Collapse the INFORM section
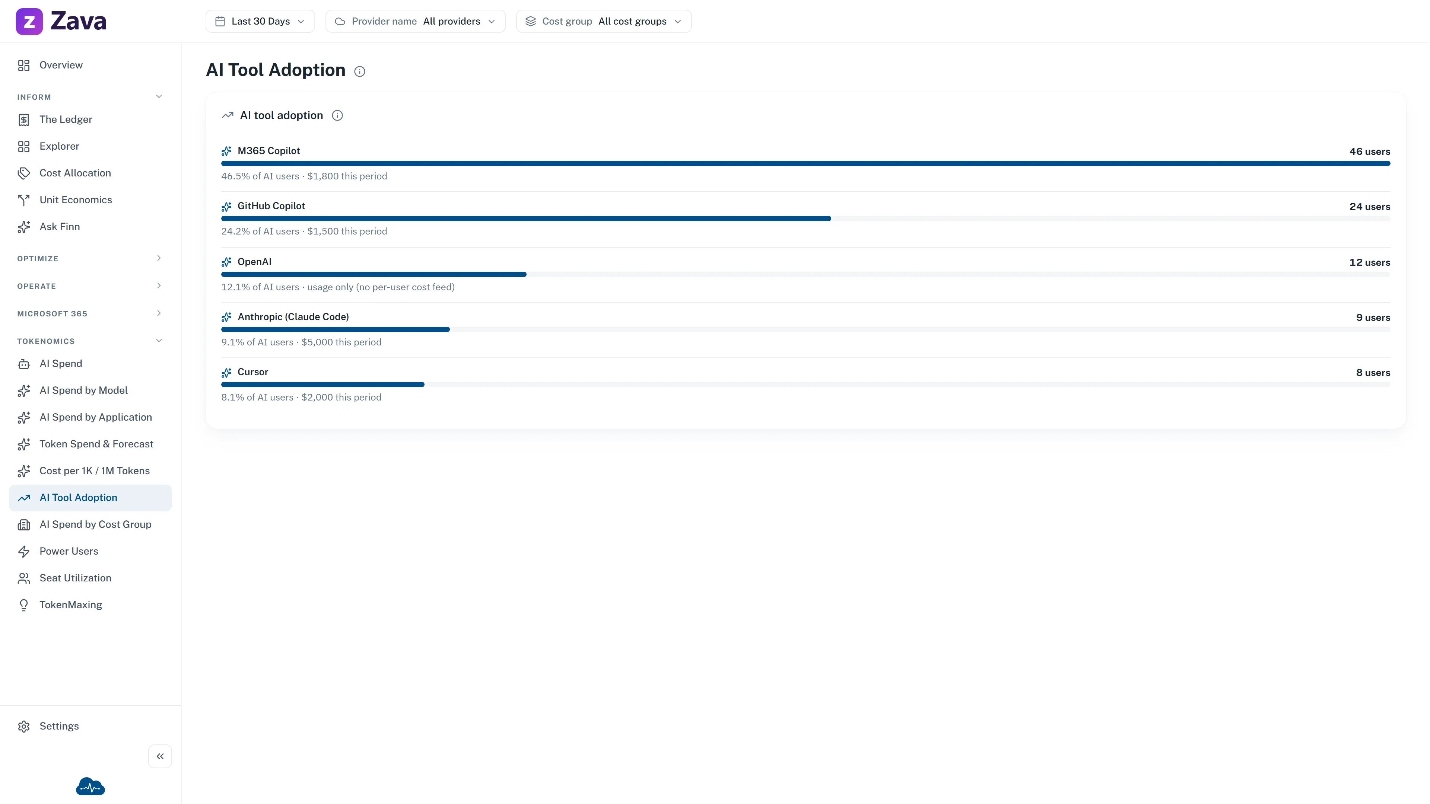This screenshot has width=1430, height=804. tap(159, 96)
